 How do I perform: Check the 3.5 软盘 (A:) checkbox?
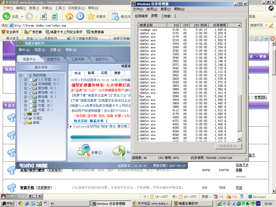[31, 80]
